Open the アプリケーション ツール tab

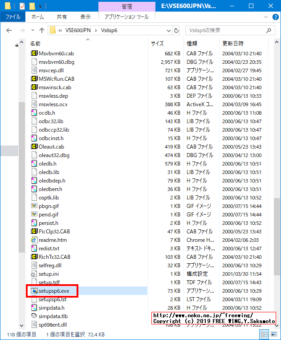(x=126, y=17)
